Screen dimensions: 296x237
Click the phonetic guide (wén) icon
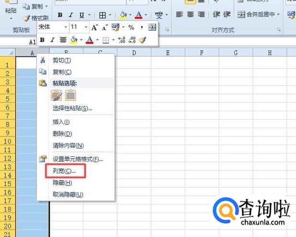[159, 15]
